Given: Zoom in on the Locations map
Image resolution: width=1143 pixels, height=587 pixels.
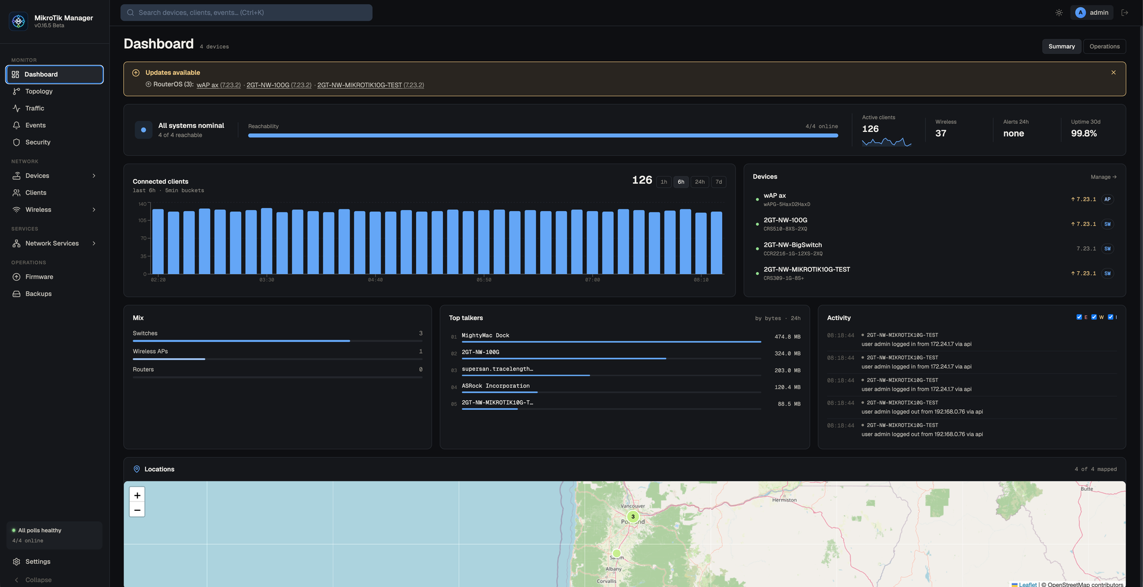Looking at the screenshot, I should click(x=137, y=495).
